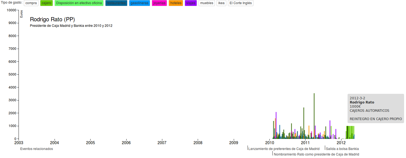The height and width of the screenshot is (158, 406).
Task: Click the grey tooltip showing 1000€ withdrawal
Action: (376, 108)
